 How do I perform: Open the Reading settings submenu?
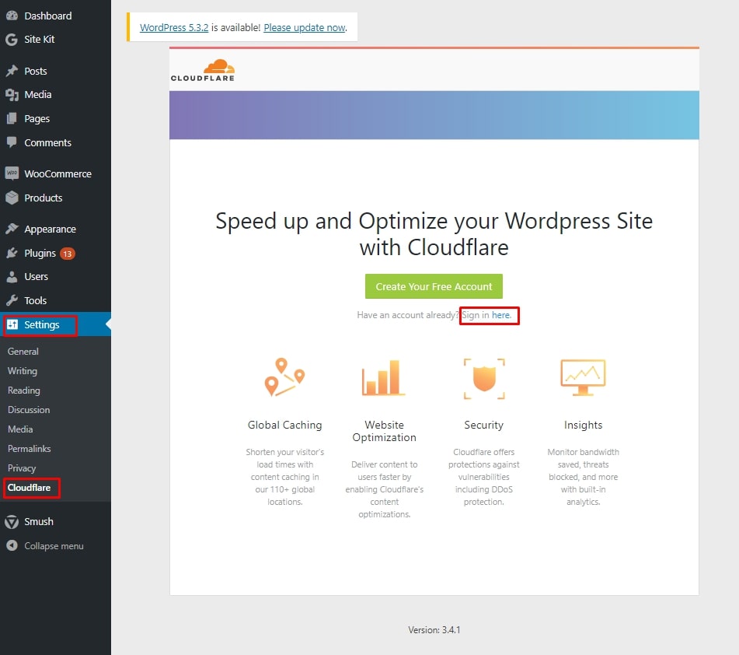tap(24, 391)
